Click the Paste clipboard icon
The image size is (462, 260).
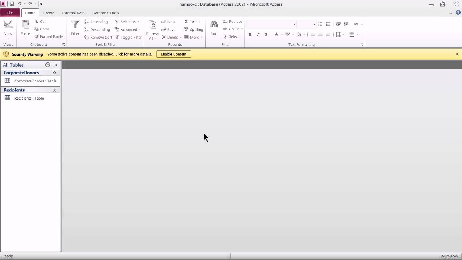click(25, 25)
